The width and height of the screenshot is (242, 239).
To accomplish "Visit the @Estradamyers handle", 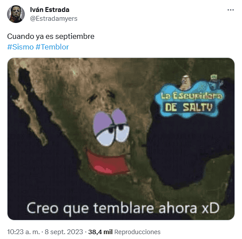I will click(x=54, y=19).
